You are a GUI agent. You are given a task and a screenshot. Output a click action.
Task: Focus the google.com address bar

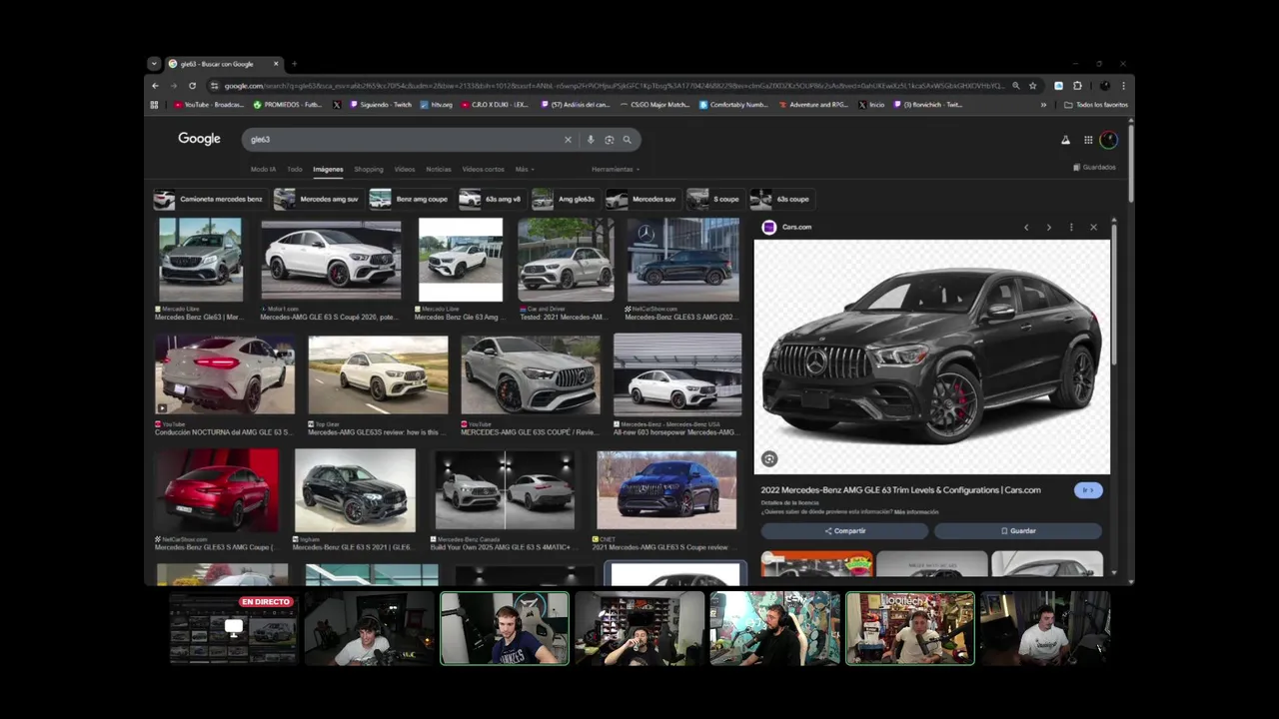615,86
